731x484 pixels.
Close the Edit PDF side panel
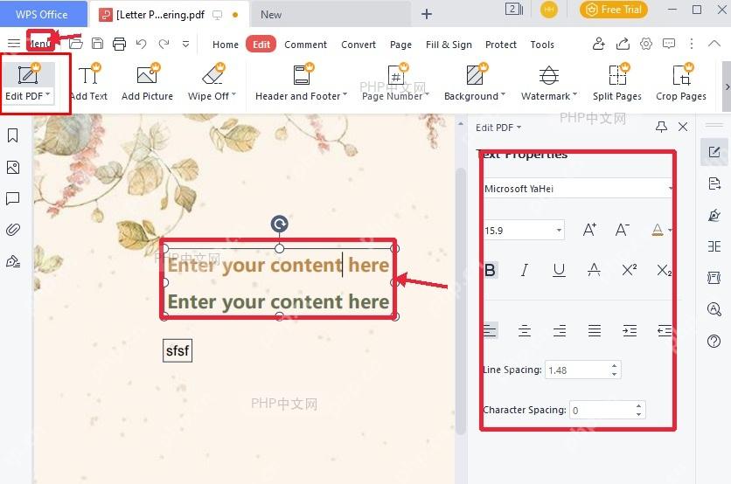tap(683, 127)
